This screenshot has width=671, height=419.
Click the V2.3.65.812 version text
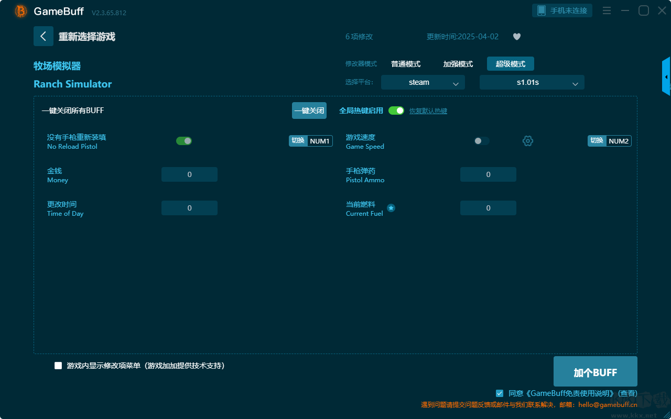tap(109, 13)
